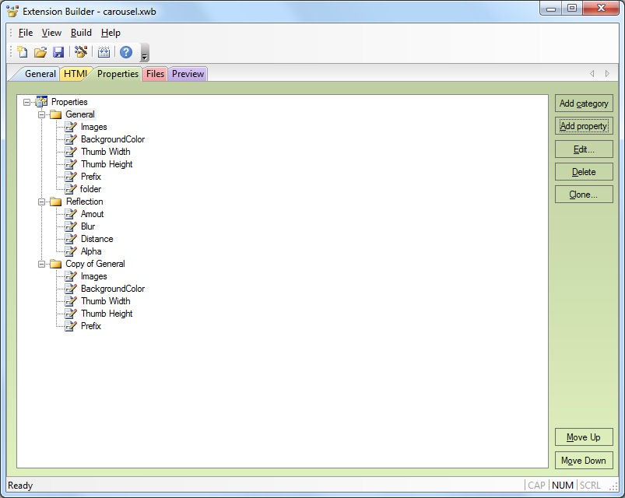
Task: Click Thumb Width icon under Copy of General
Action: pyautogui.click(x=71, y=301)
